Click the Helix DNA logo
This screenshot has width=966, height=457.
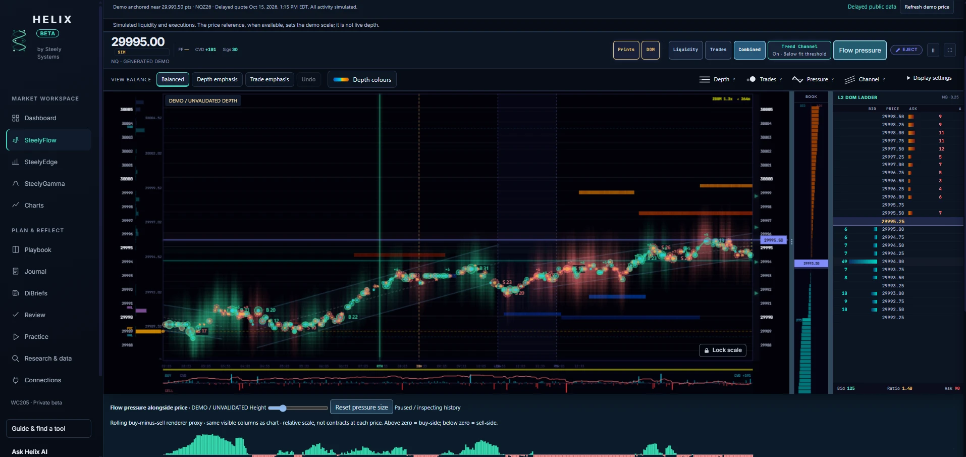19,41
